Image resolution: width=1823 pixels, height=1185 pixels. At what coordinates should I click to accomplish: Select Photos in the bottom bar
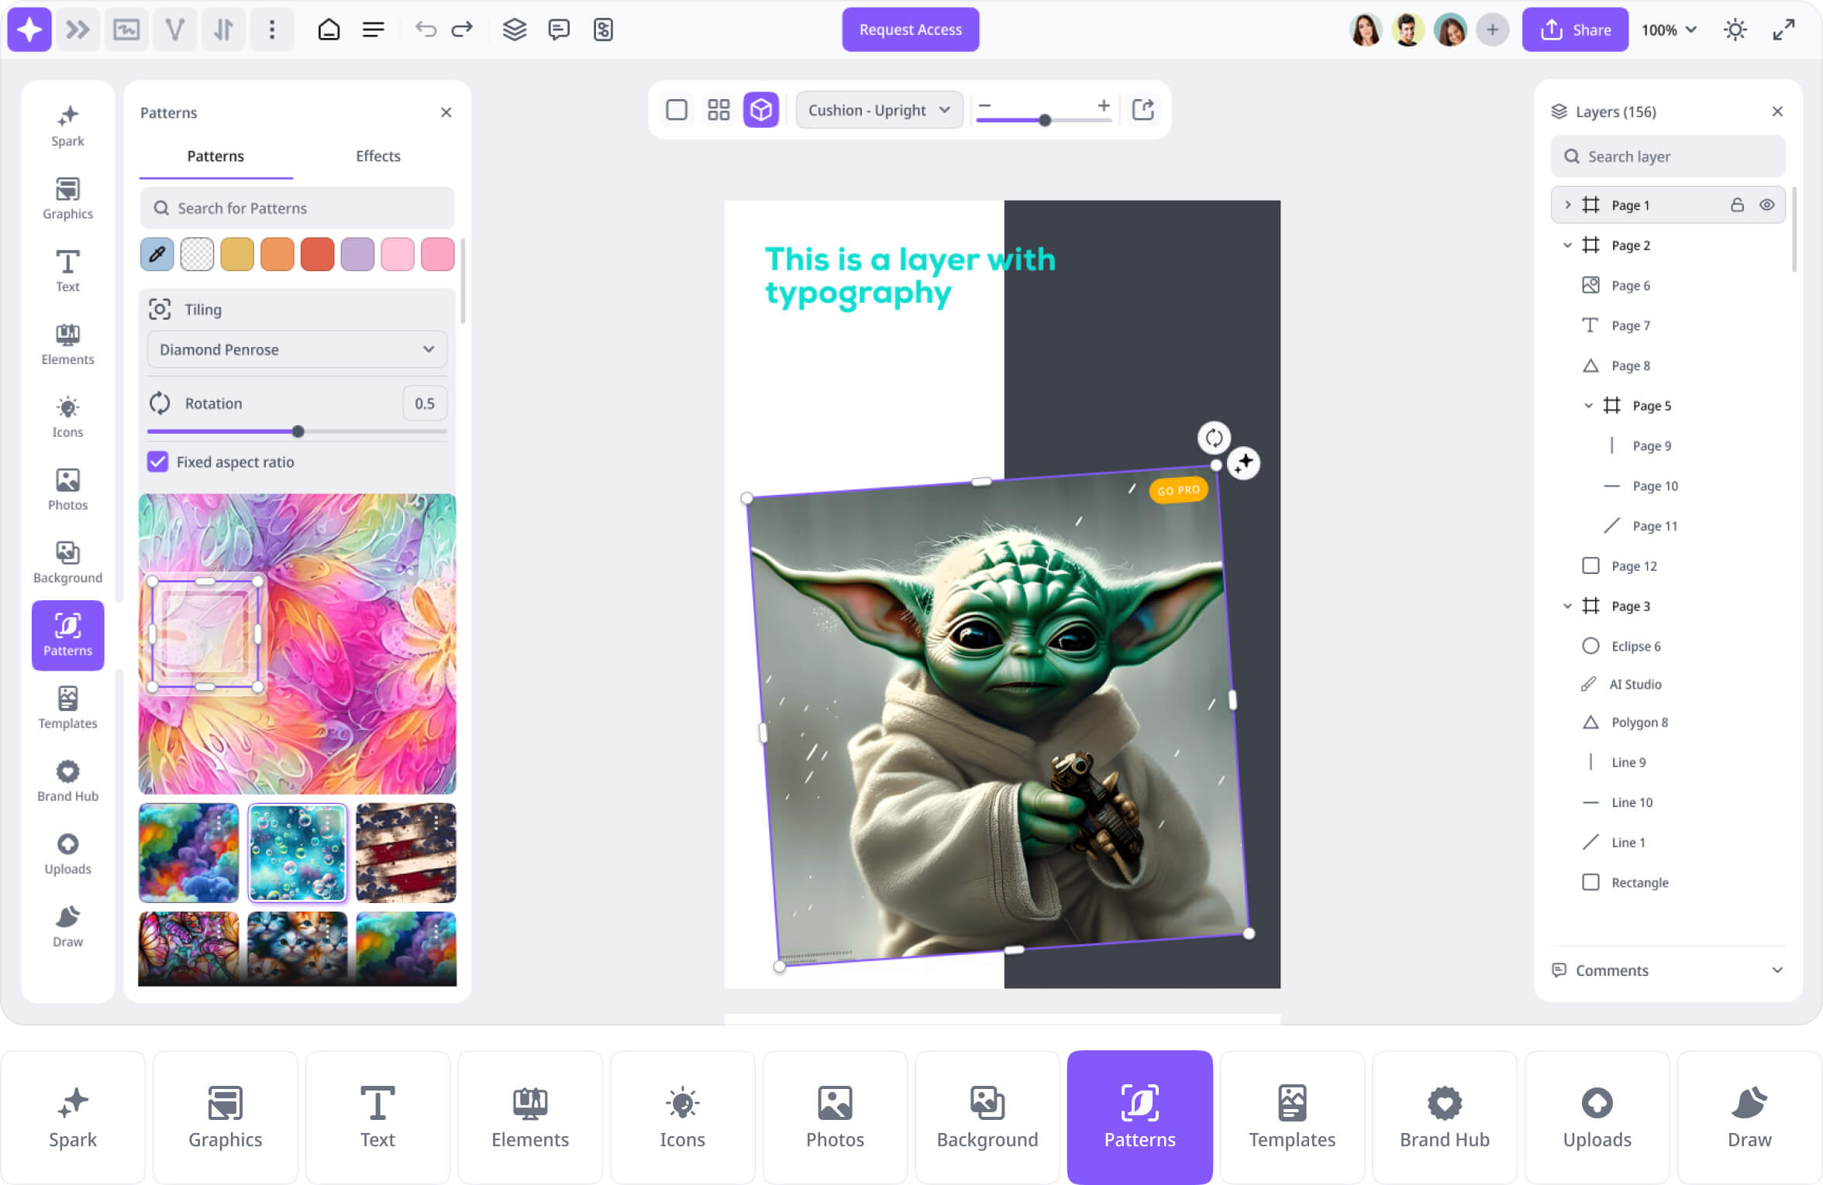(835, 1117)
